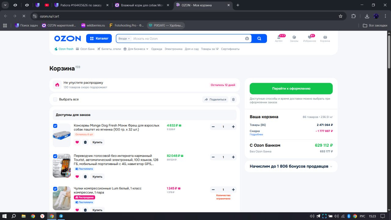Open the browser downloads icon
The image size is (391, 220).
(367, 16)
